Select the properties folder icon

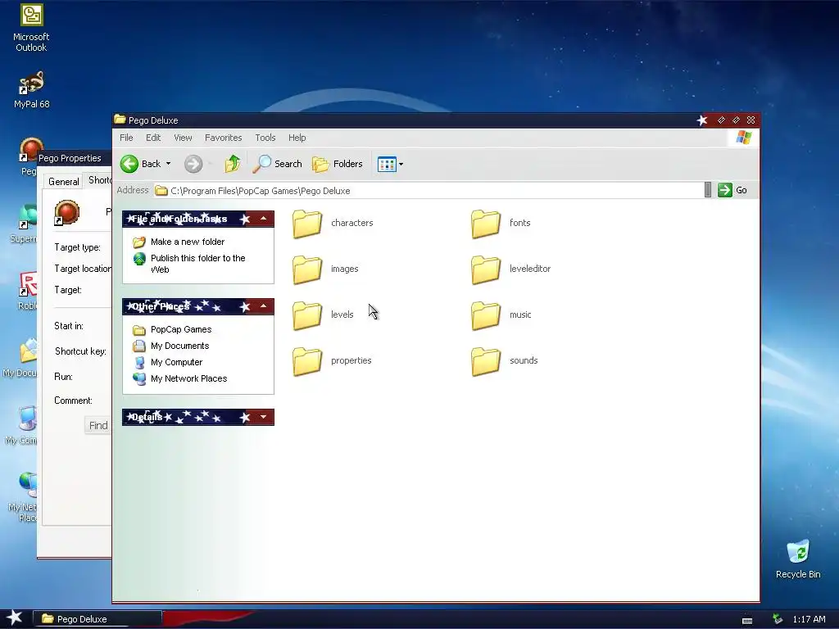point(307,361)
